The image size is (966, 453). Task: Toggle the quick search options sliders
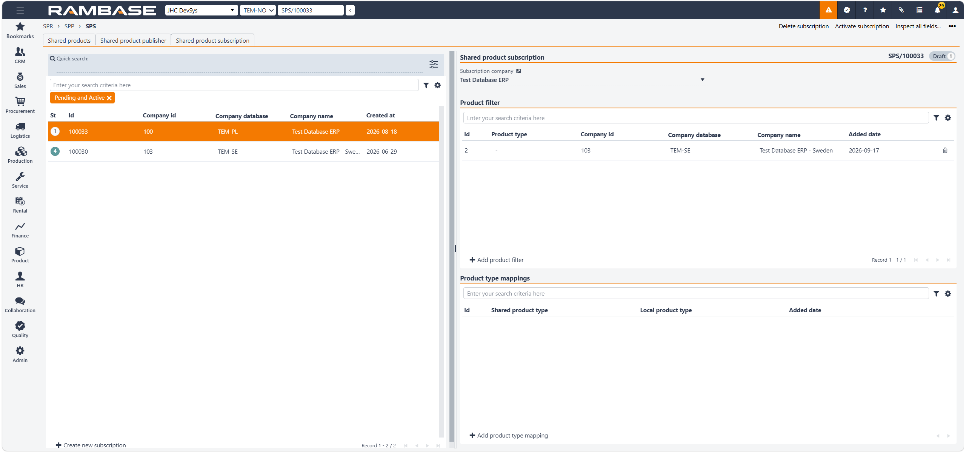pos(434,64)
